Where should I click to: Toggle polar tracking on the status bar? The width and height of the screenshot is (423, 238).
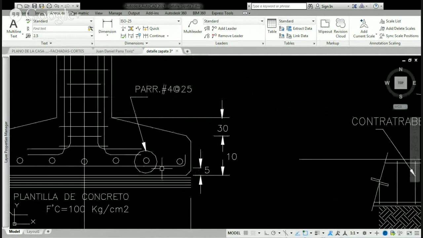[274, 233]
